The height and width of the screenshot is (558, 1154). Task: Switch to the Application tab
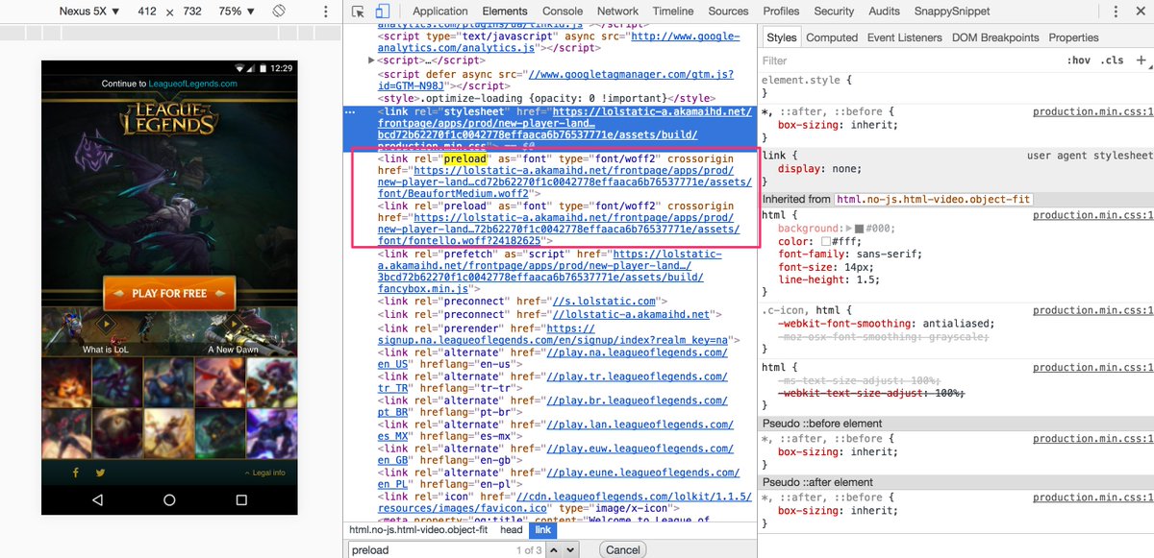(439, 12)
